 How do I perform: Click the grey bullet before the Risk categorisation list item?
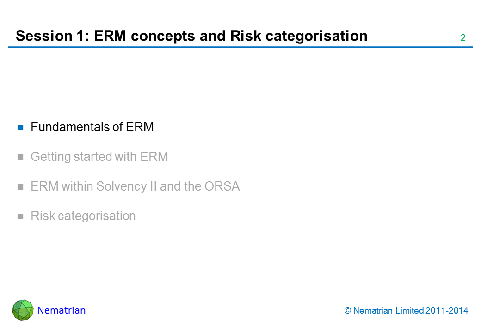tap(20, 216)
